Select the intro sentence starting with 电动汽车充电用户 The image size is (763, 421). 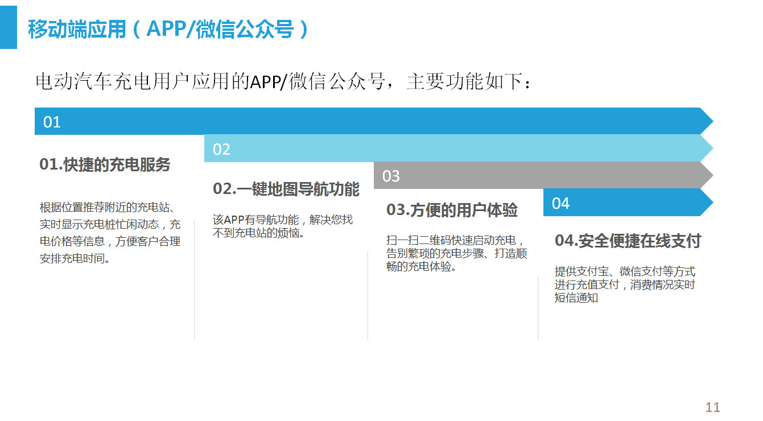(x=284, y=82)
